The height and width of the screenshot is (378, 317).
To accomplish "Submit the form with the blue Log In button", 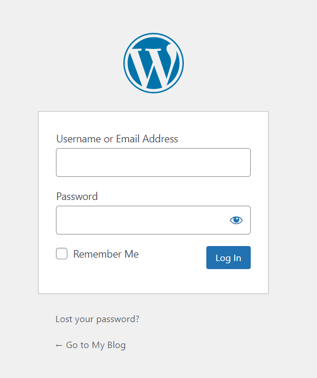I will tap(228, 258).
